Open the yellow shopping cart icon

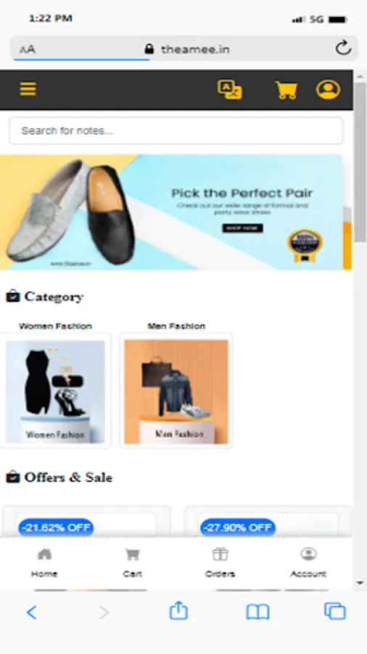(x=286, y=90)
